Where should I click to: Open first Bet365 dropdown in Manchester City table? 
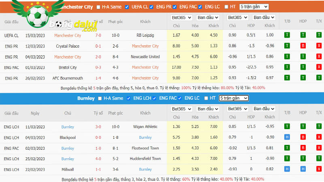tap(181, 18)
